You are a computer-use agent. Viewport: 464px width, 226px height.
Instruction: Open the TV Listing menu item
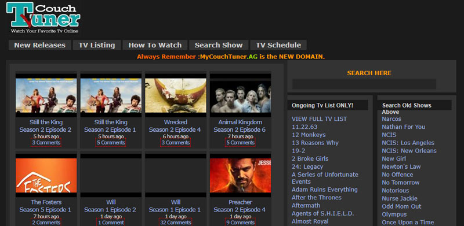coord(97,45)
